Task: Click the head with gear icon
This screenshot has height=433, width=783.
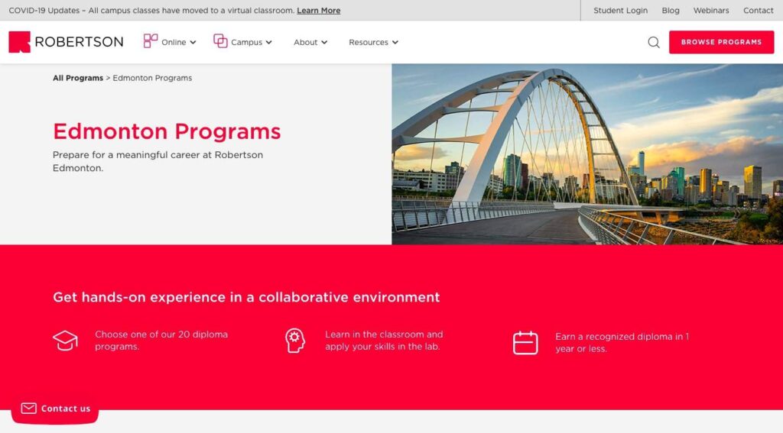Action: click(294, 341)
